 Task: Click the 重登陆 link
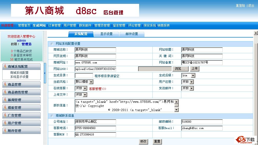click(240, 6)
